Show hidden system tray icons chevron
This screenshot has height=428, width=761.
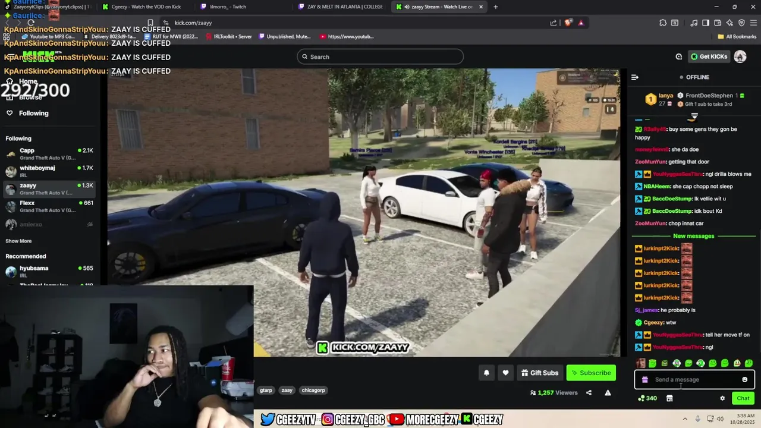[684, 419]
